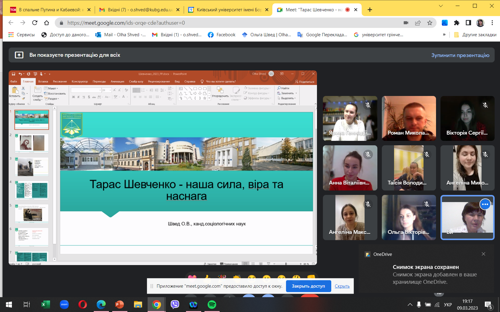Open Spotify from the taskbar
The image size is (500, 312).
point(212,305)
